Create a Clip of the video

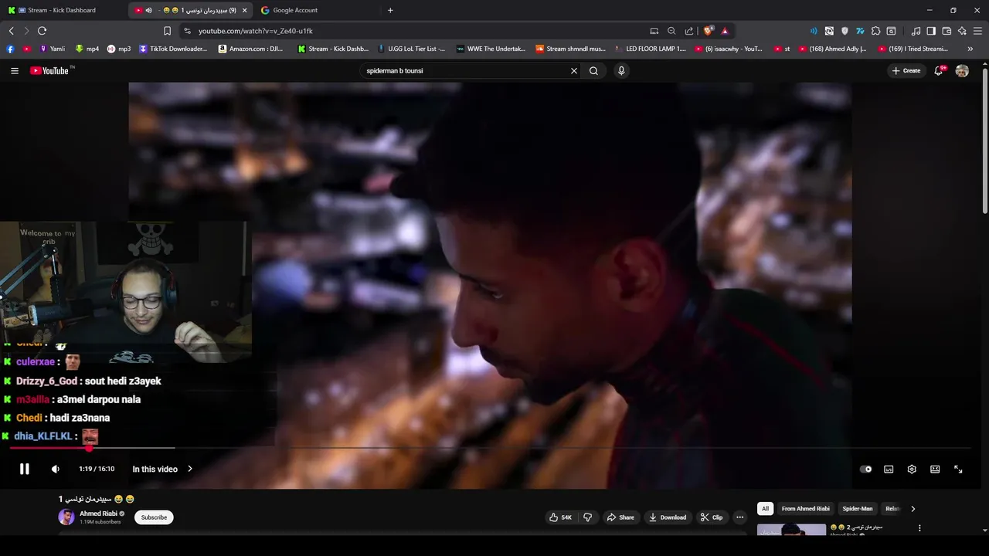point(712,517)
